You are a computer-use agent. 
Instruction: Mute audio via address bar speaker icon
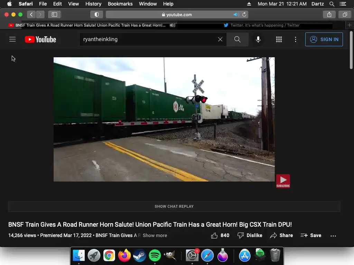pos(236,14)
